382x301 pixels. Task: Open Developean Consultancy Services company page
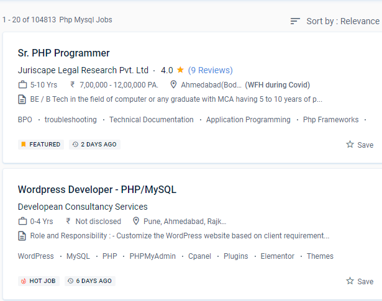coord(83,207)
